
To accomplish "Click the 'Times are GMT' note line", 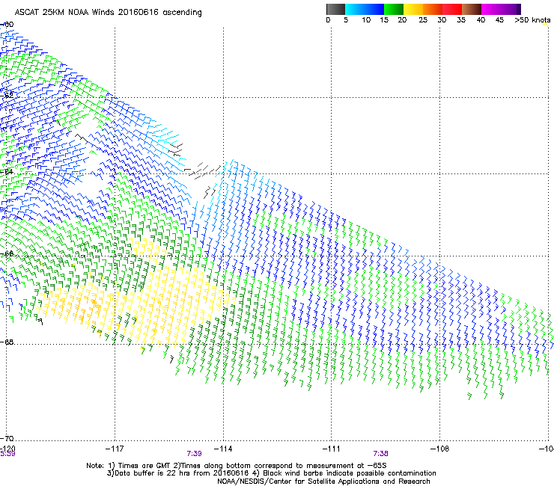I will [237, 466].
